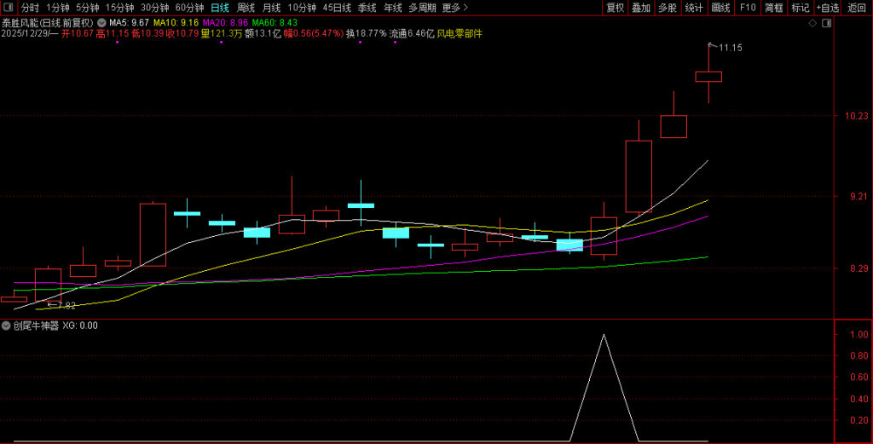The height and width of the screenshot is (444, 873).
Task: Click the 返回 back button
Action: (856, 8)
